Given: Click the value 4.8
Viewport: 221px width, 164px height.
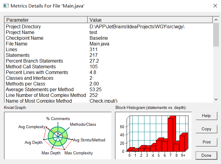Looking at the screenshot, I should (93, 72).
